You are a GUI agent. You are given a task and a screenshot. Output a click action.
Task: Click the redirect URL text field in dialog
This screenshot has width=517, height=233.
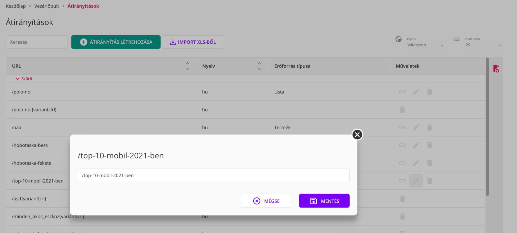pos(213,176)
